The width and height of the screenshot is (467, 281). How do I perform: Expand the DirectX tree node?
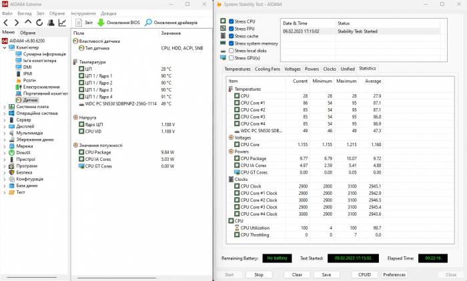(5, 153)
